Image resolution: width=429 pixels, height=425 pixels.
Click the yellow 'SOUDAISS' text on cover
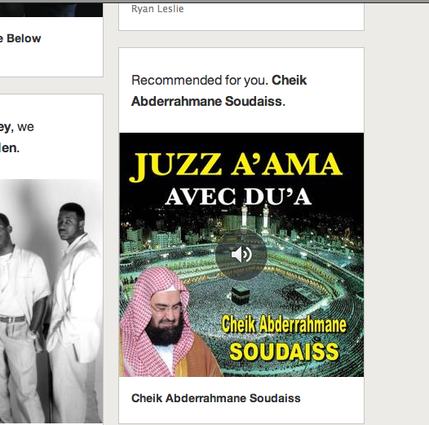point(284,352)
